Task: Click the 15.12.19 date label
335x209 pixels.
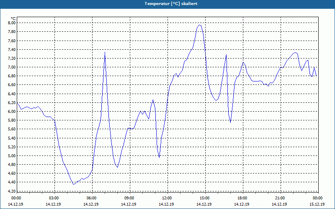Action: [x=317, y=204]
